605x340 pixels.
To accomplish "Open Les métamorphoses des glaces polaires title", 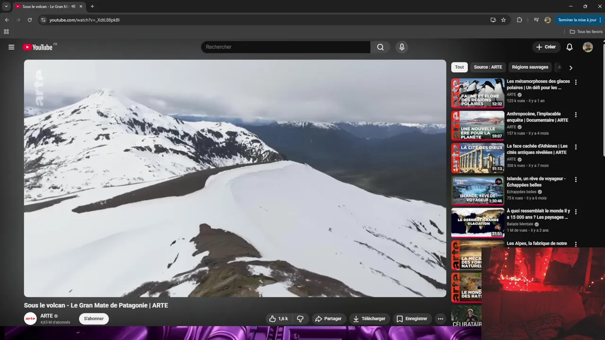I will click(538, 85).
